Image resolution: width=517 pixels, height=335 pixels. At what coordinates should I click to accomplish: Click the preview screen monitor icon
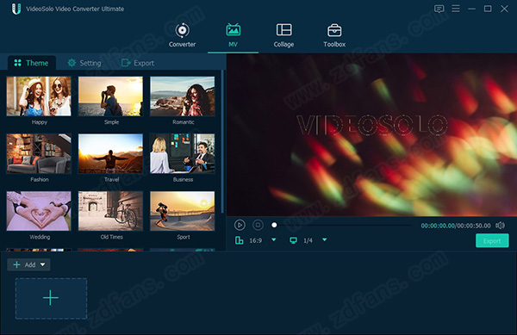(x=293, y=240)
